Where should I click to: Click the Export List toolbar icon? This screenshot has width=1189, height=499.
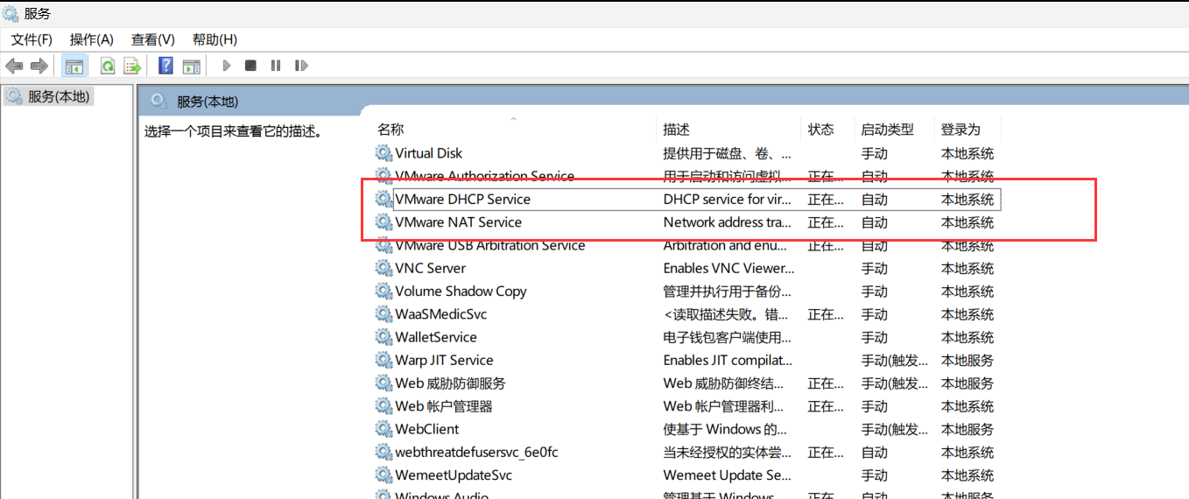click(132, 66)
